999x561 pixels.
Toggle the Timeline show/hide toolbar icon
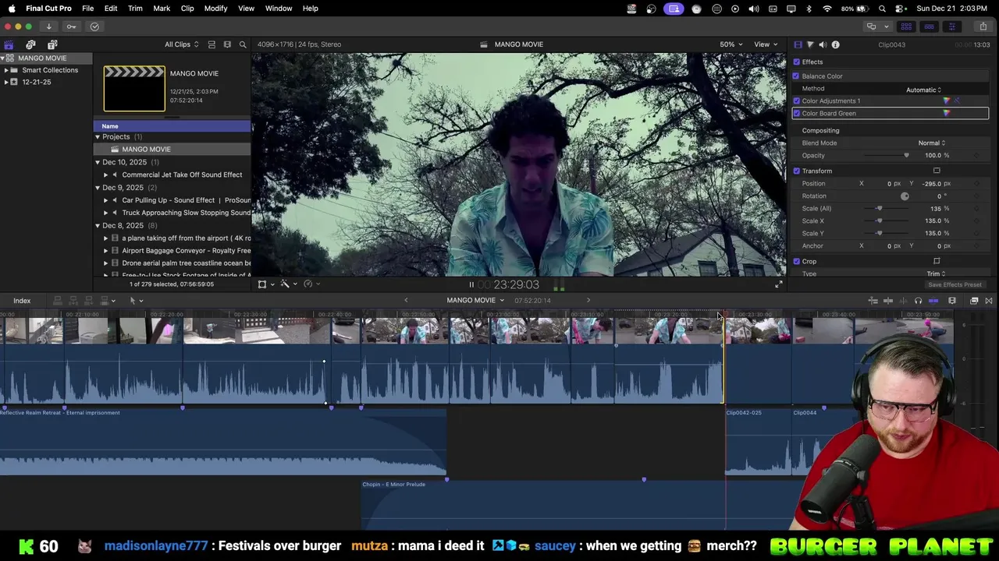[x=929, y=26]
